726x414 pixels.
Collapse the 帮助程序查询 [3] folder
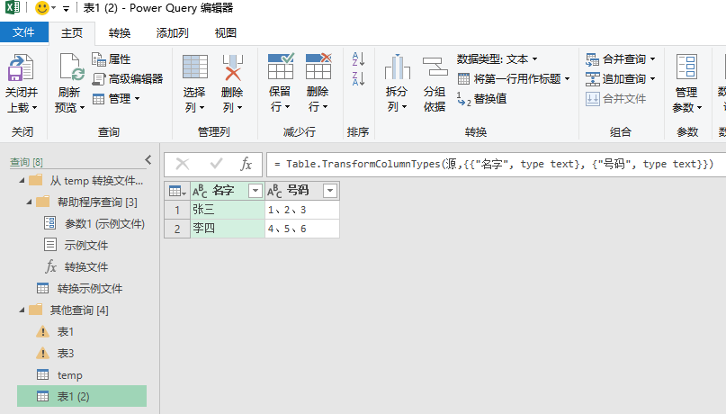coord(29,202)
